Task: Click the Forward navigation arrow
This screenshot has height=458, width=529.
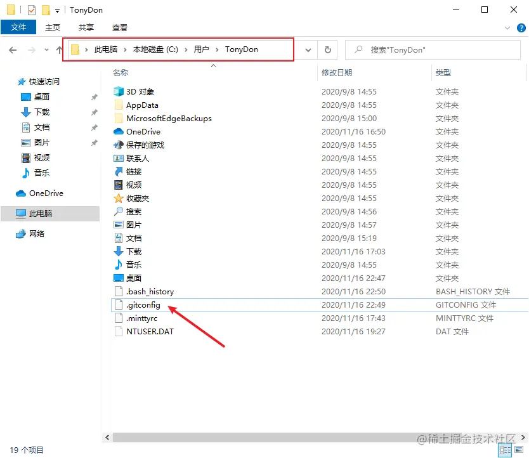Action: pyautogui.click(x=31, y=50)
